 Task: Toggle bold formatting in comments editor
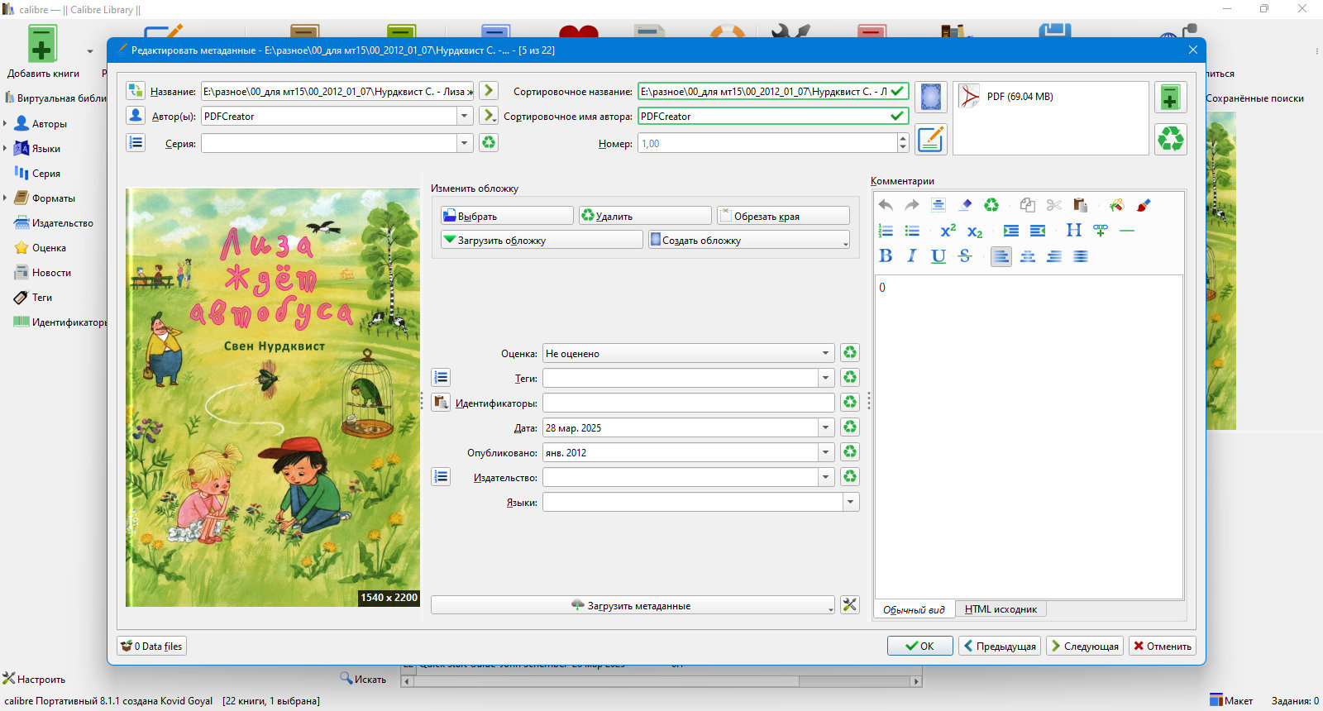(x=886, y=256)
